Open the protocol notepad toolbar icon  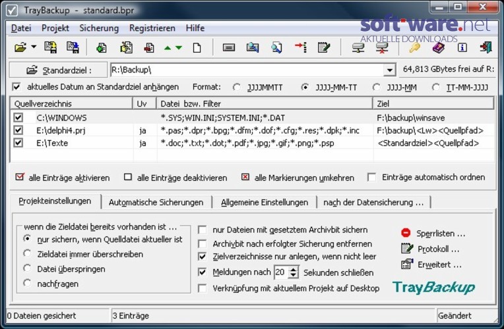324,47
